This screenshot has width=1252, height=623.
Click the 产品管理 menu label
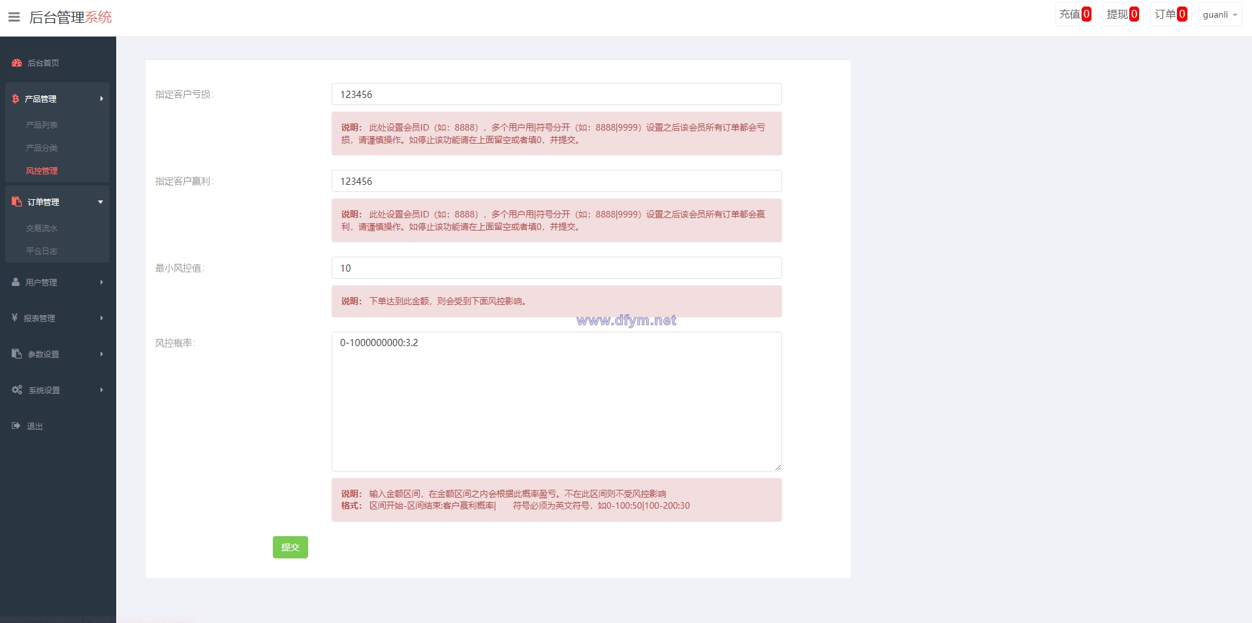pos(40,99)
